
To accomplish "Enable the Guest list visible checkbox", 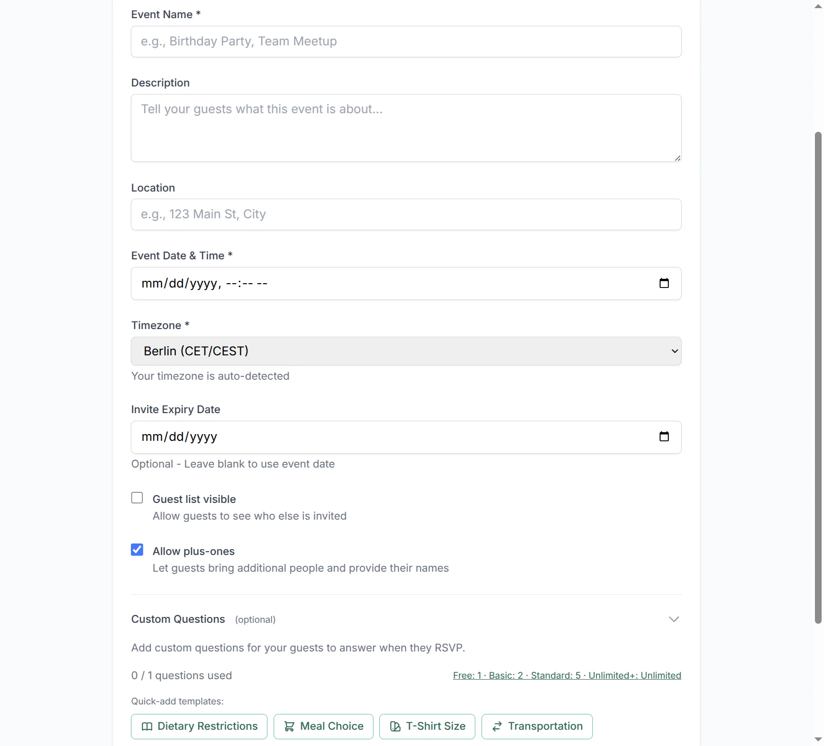I will click(137, 498).
